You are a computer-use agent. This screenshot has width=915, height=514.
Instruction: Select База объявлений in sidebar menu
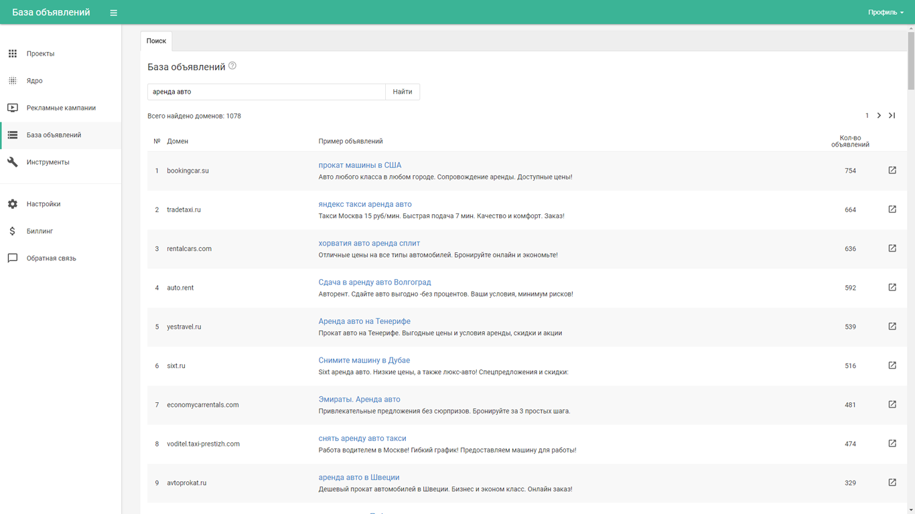tap(54, 135)
